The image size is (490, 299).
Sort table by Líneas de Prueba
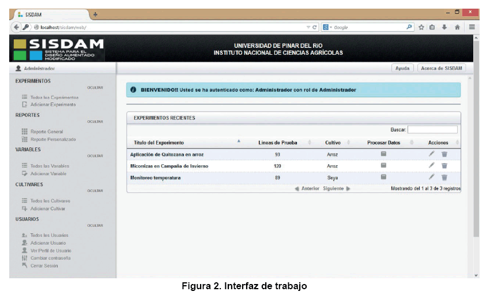(x=278, y=142)
